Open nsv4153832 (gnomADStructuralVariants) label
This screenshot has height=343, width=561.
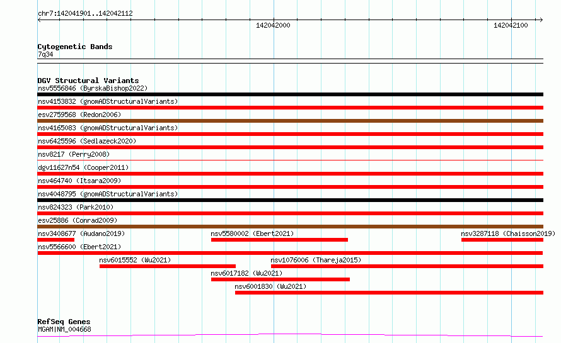click(108, 101)
